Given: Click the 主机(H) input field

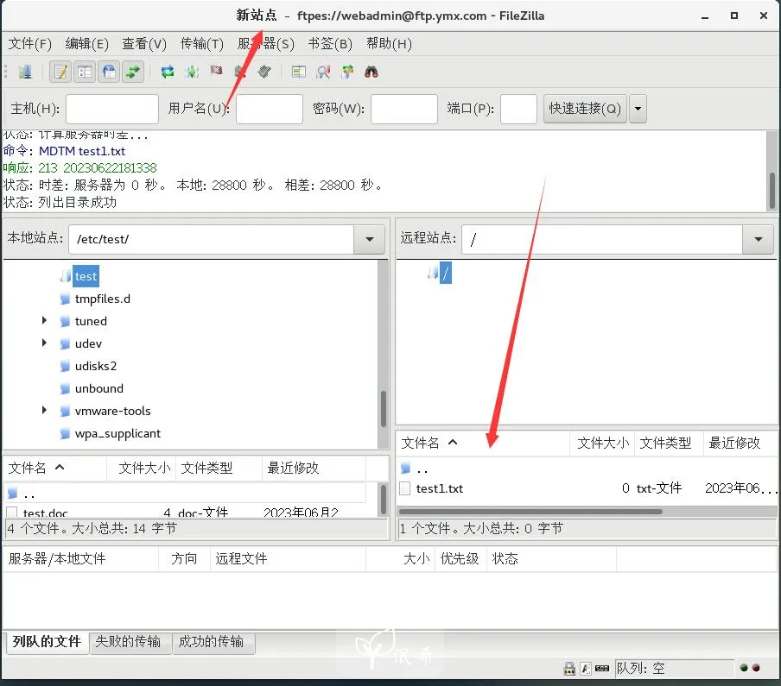Looking at the screenshot, I should (x=112, y=109).
